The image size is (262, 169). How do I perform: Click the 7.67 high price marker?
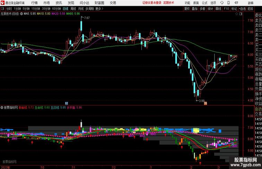point(87,18)
